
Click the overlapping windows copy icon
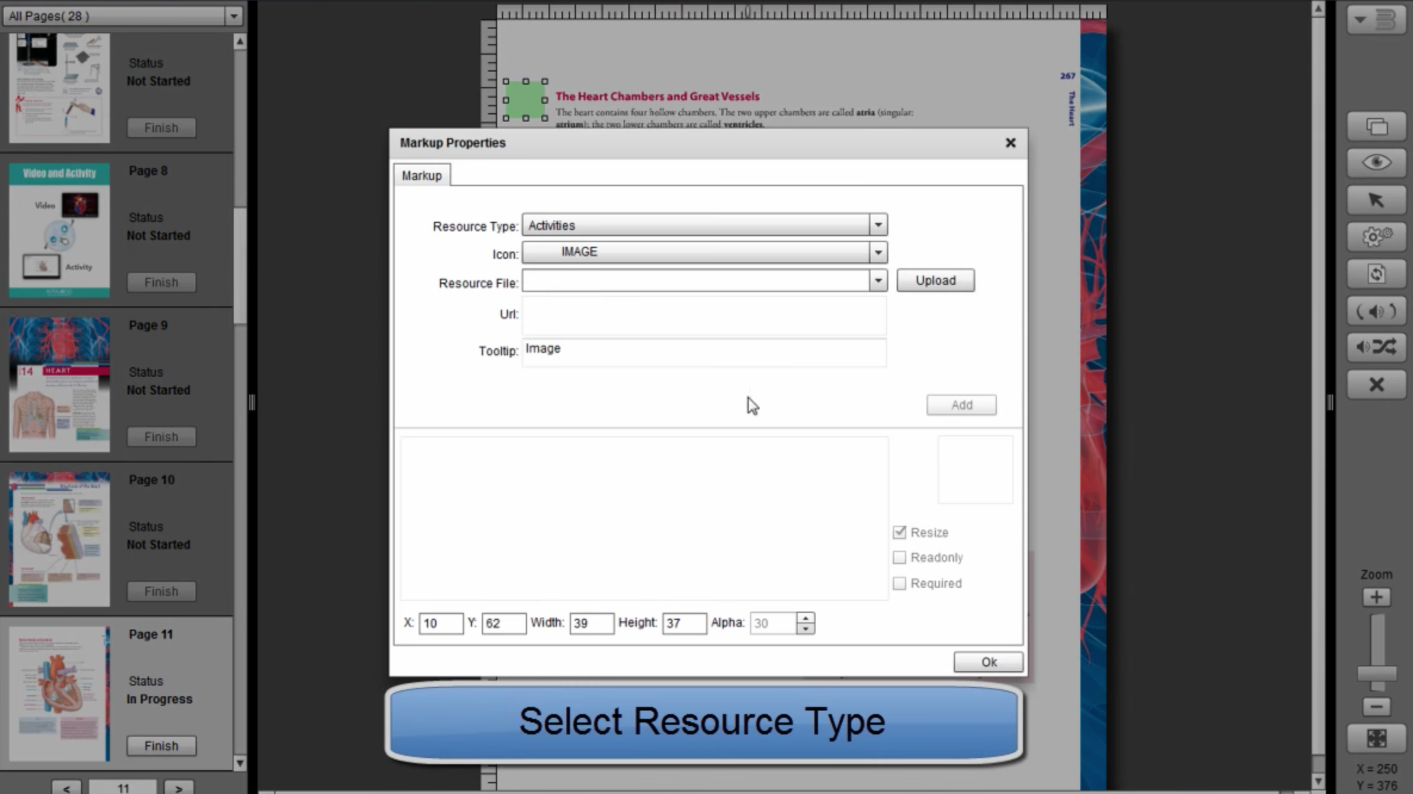click(1376, 126)
